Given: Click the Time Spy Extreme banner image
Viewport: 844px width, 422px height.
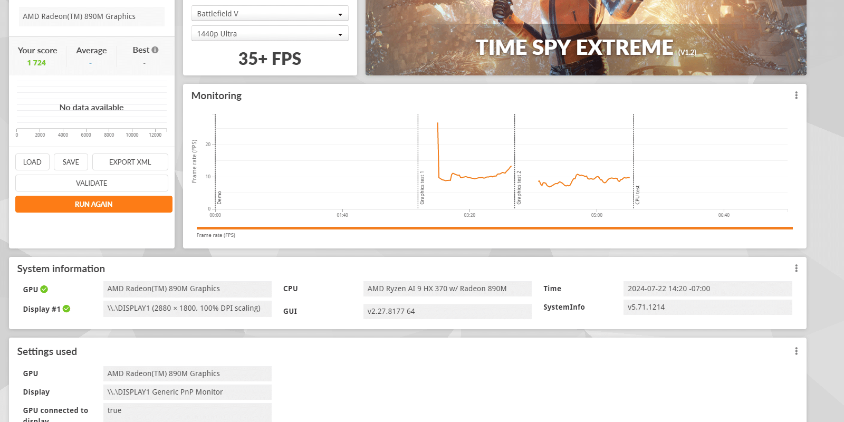Looking at the screenshot, I should click(x=586, y=37).
